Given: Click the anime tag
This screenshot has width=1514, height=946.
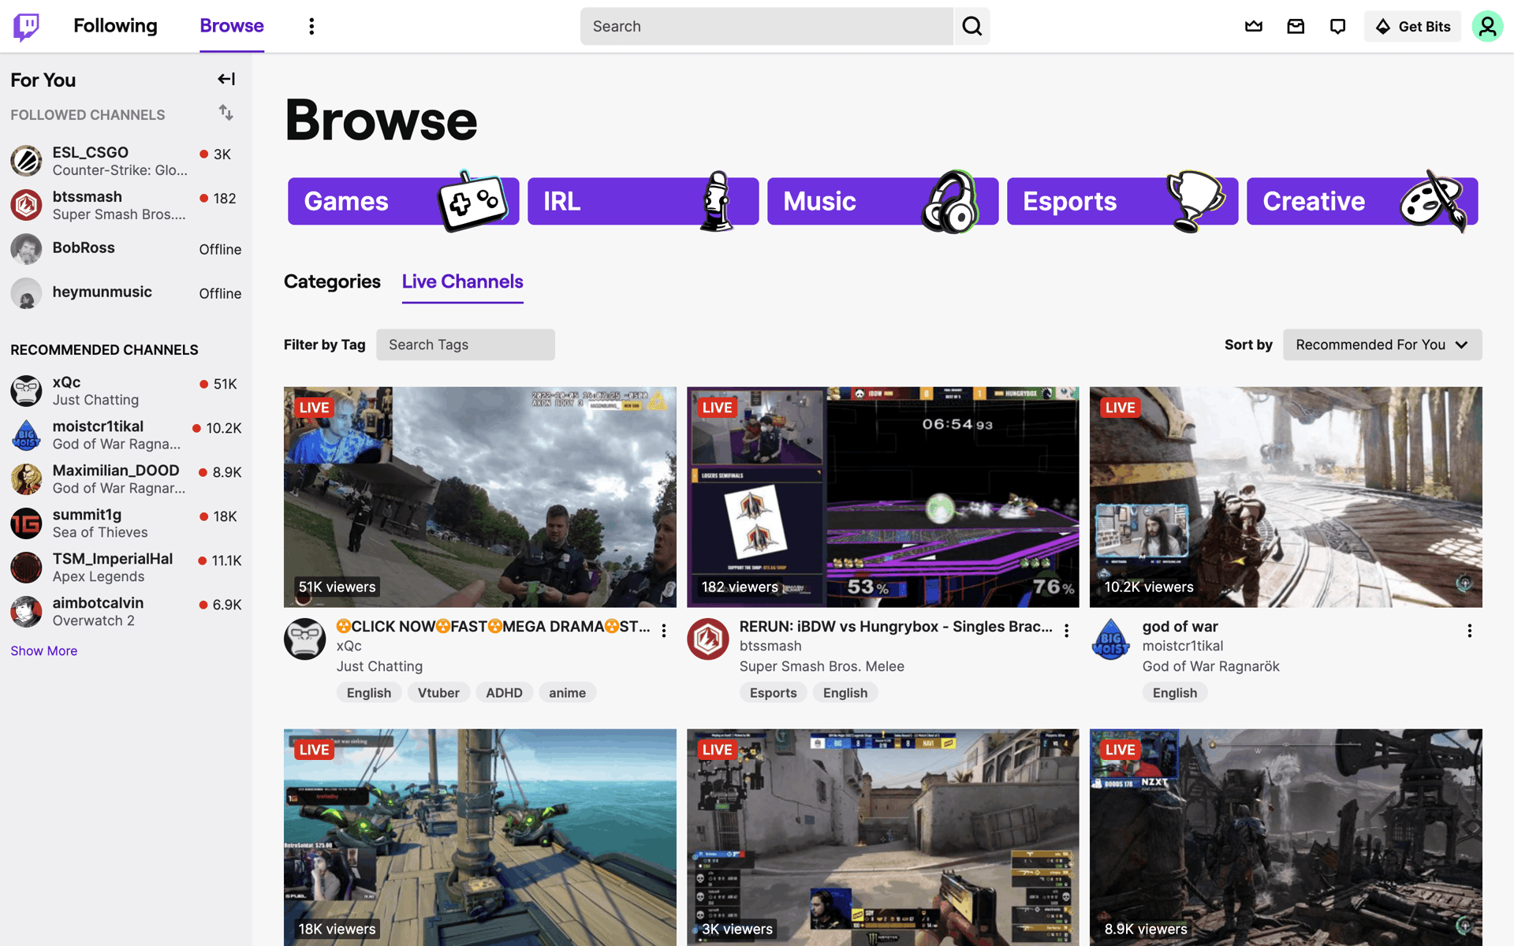Looking at the screenshot, I should [567, 693].
